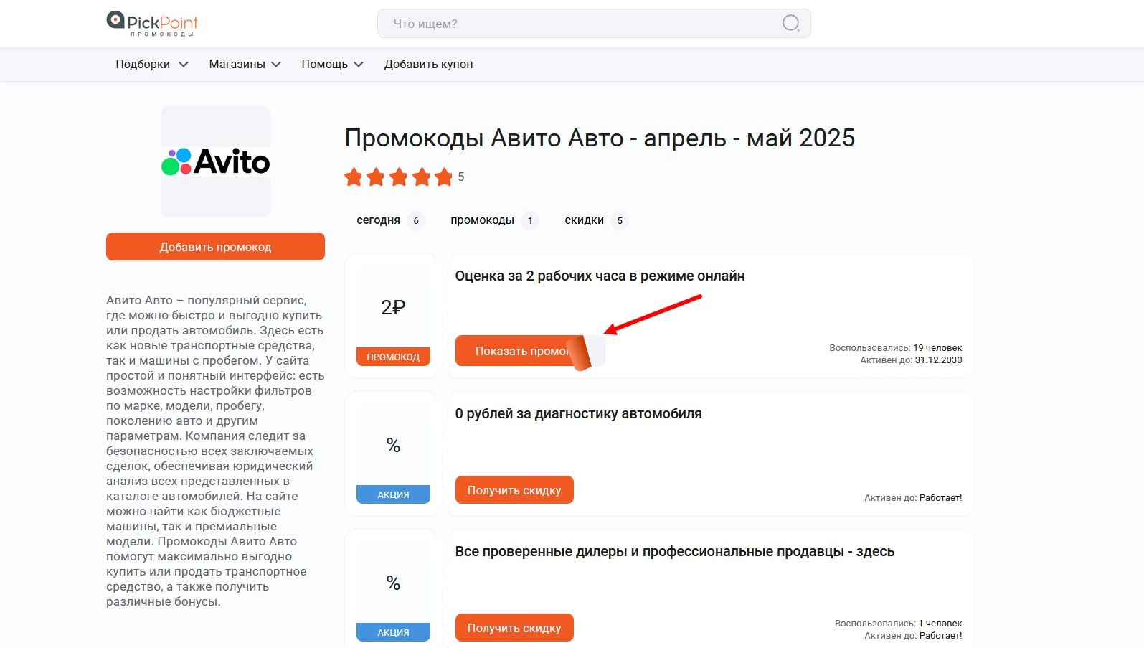Screen dimensions: 1144x648
Task: Rate with the first star
Action: click(354, 177)
